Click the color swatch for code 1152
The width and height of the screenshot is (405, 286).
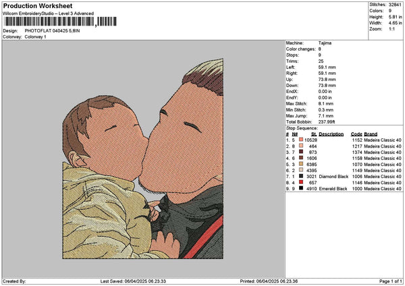coord(301,140)
